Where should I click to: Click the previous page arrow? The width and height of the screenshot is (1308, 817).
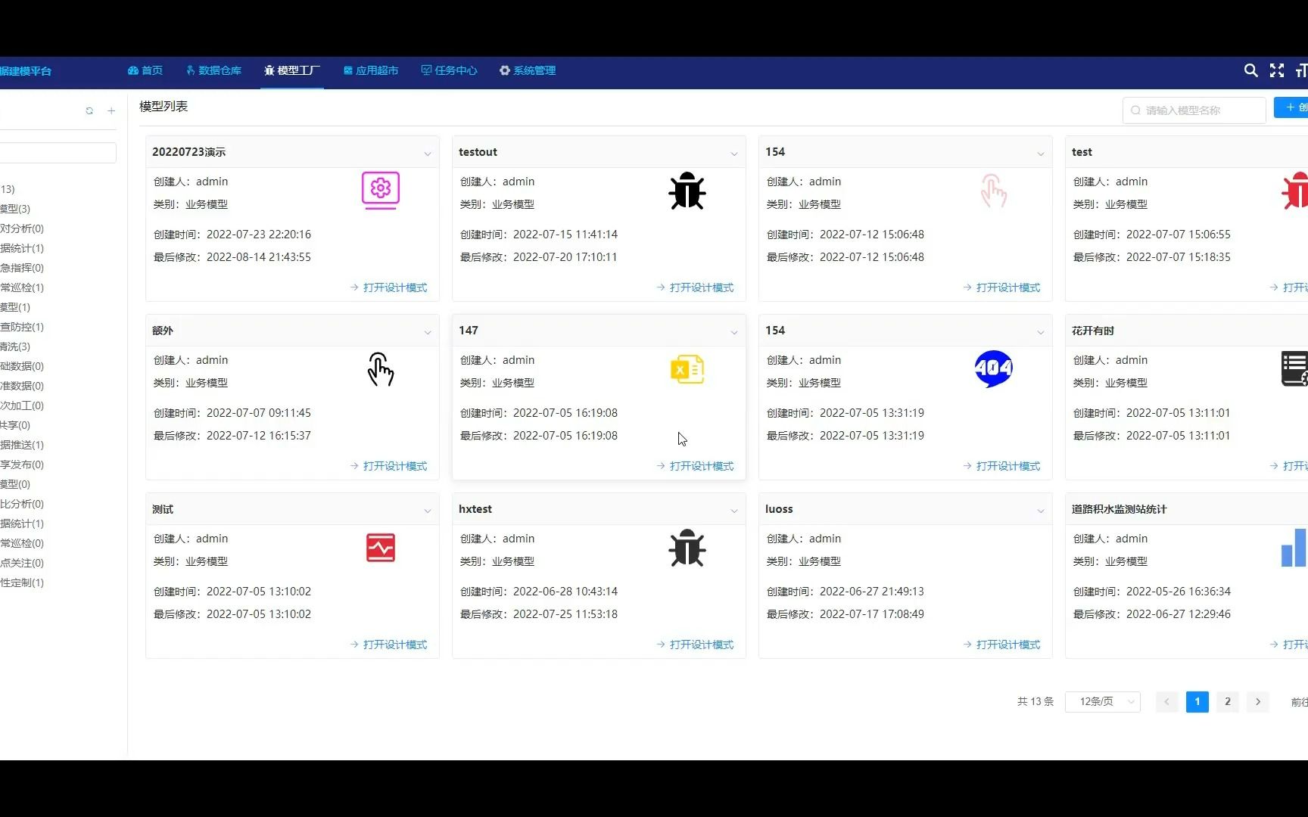pos(1167,701)
